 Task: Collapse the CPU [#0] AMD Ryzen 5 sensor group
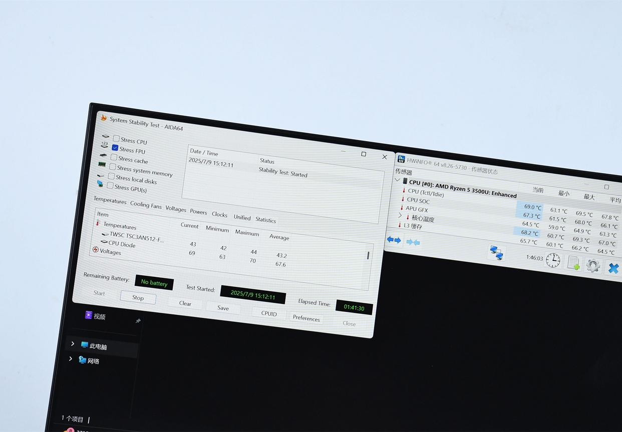point(397,179)
